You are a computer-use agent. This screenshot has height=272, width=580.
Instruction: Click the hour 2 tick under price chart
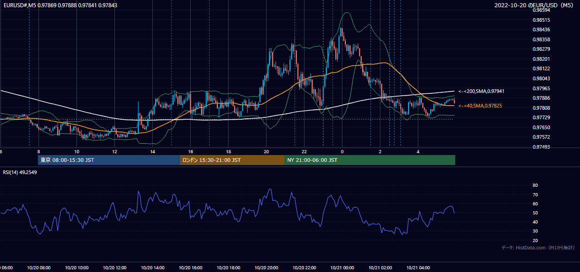[x=380, y=151]
